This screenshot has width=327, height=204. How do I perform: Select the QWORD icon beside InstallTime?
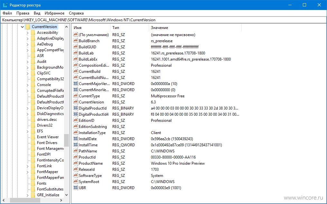(x=76, y=145)
